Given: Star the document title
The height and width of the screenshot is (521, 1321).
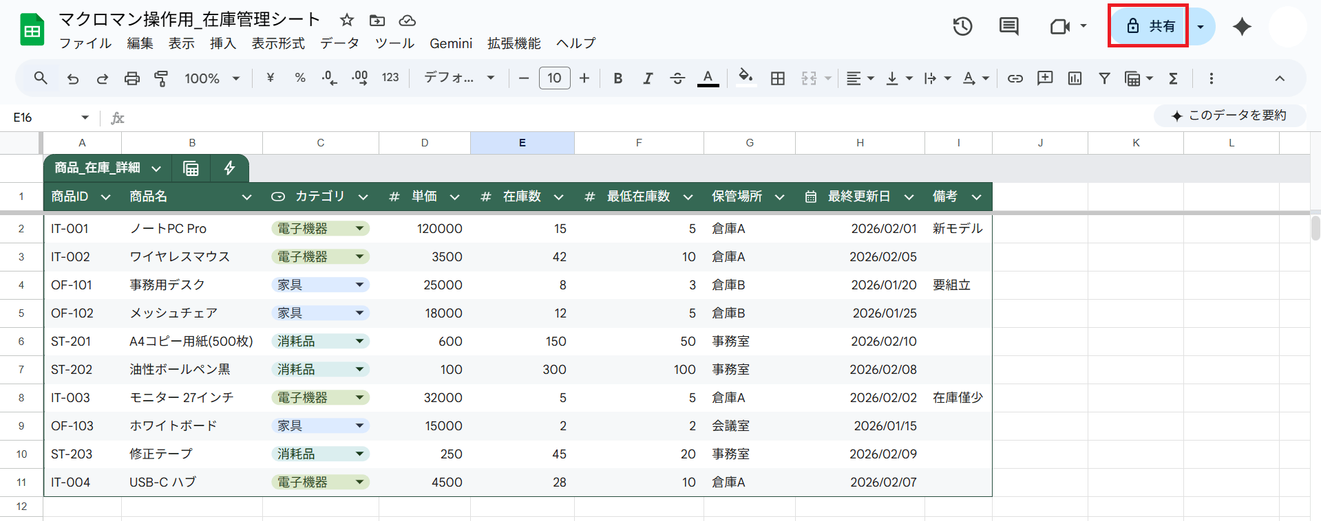Looking at the screenshot, I should (347, 20).
